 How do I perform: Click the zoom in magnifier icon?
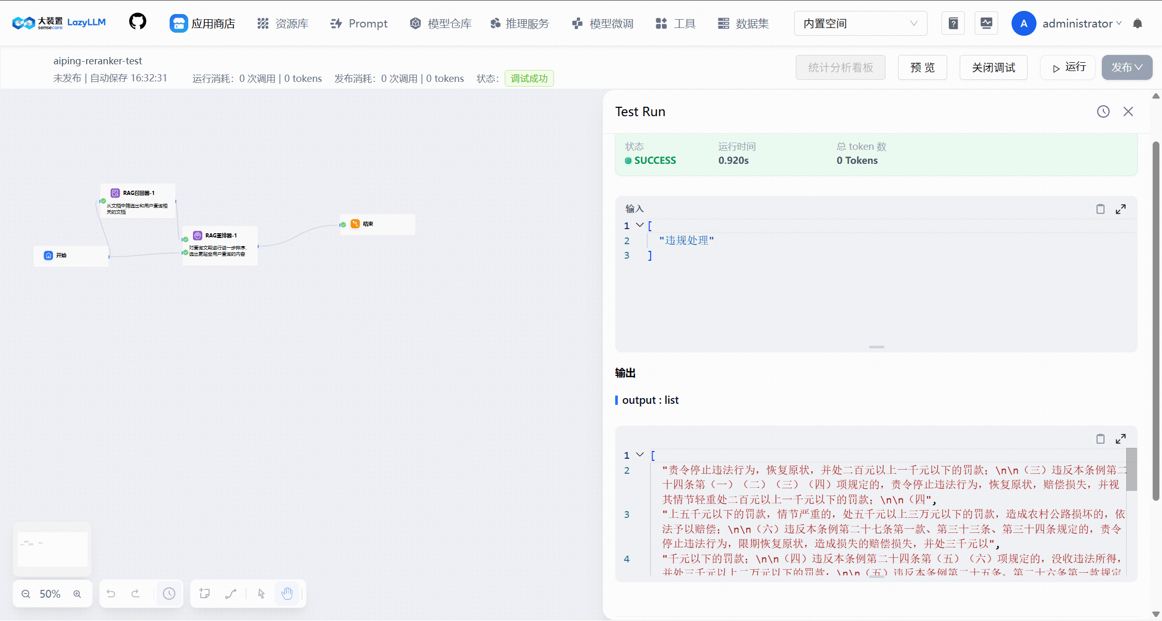(x=77, y=594)
